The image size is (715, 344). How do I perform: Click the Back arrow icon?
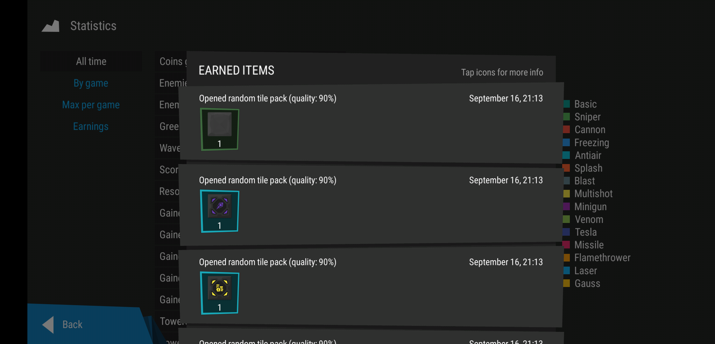pos(48,325)
